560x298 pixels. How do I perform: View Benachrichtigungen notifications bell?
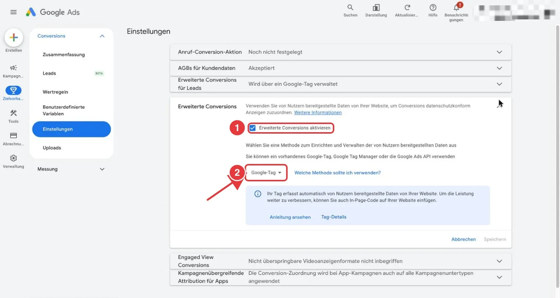pos(456,12)
